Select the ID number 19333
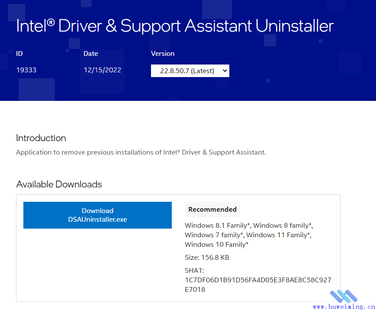 click(26, 70)
